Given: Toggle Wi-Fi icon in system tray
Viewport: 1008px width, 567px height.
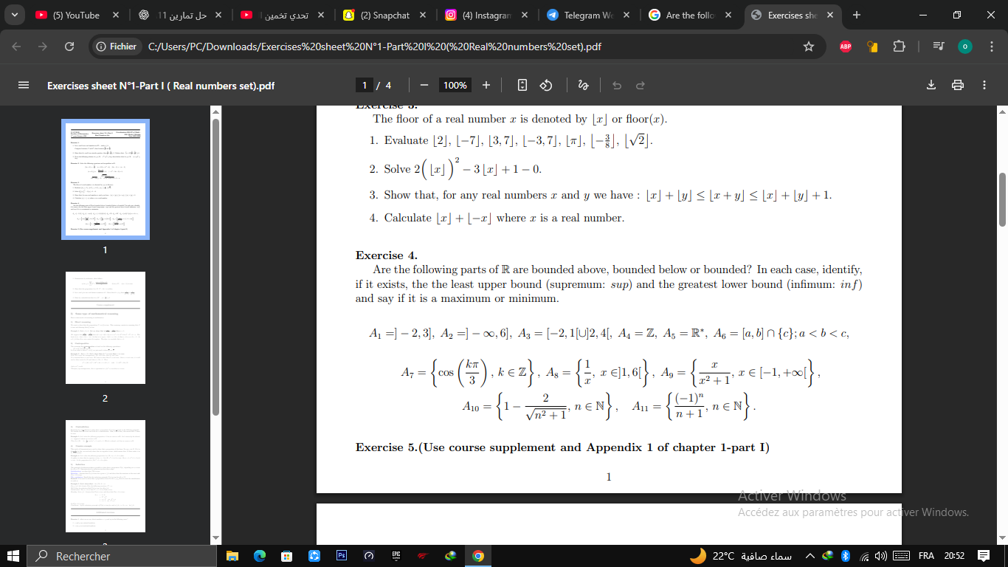Looking at the screenshot, I should tap(863, 556).
